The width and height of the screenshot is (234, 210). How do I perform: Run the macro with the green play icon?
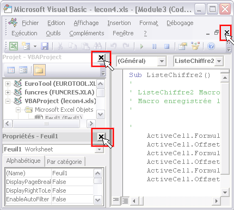coord(142,47)
